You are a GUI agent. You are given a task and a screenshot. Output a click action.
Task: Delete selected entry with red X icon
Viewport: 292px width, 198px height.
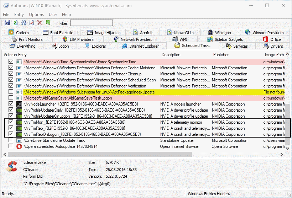40,23
